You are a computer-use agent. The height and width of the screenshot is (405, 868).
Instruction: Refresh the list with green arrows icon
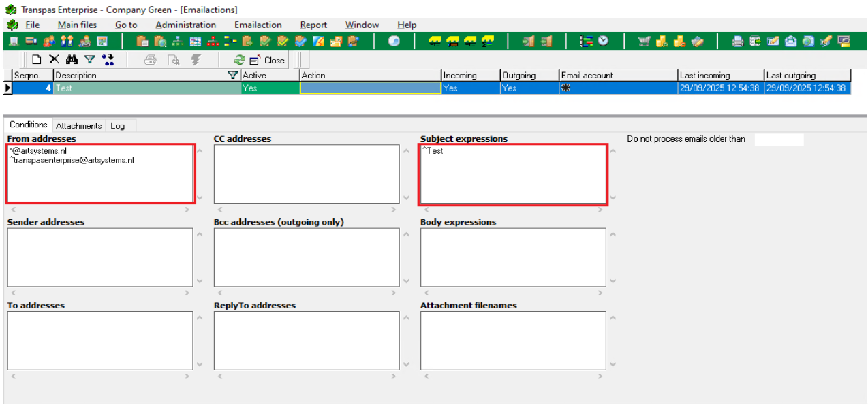point(239,60)
